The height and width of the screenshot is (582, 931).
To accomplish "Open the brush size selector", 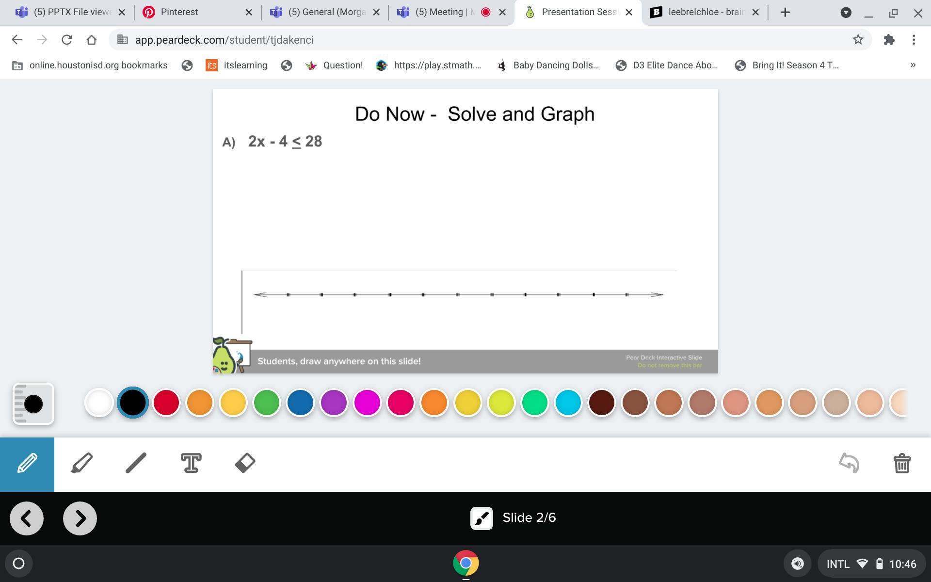I will 33,404.
